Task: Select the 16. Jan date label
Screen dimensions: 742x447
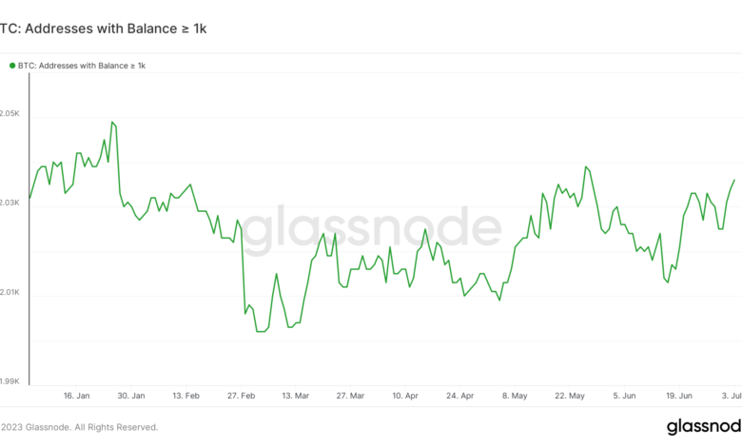Action: [76, 395]
